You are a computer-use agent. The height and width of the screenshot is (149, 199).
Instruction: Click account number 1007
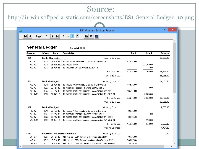point(29,107)
